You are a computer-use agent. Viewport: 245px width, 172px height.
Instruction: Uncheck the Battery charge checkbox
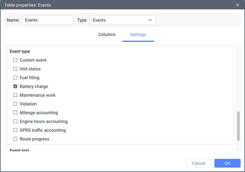point(15,86)
